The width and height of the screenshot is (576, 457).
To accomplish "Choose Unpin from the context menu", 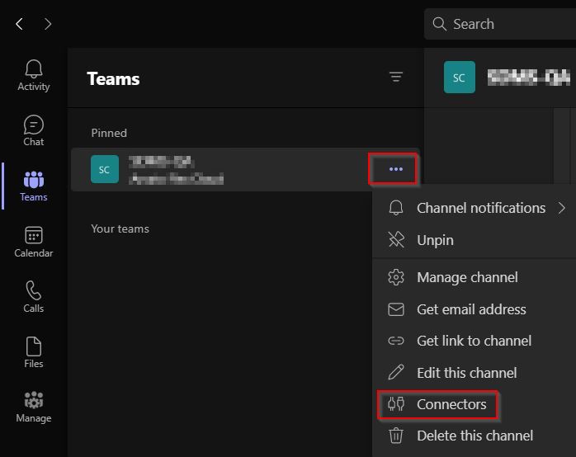I will coord(474,240).
